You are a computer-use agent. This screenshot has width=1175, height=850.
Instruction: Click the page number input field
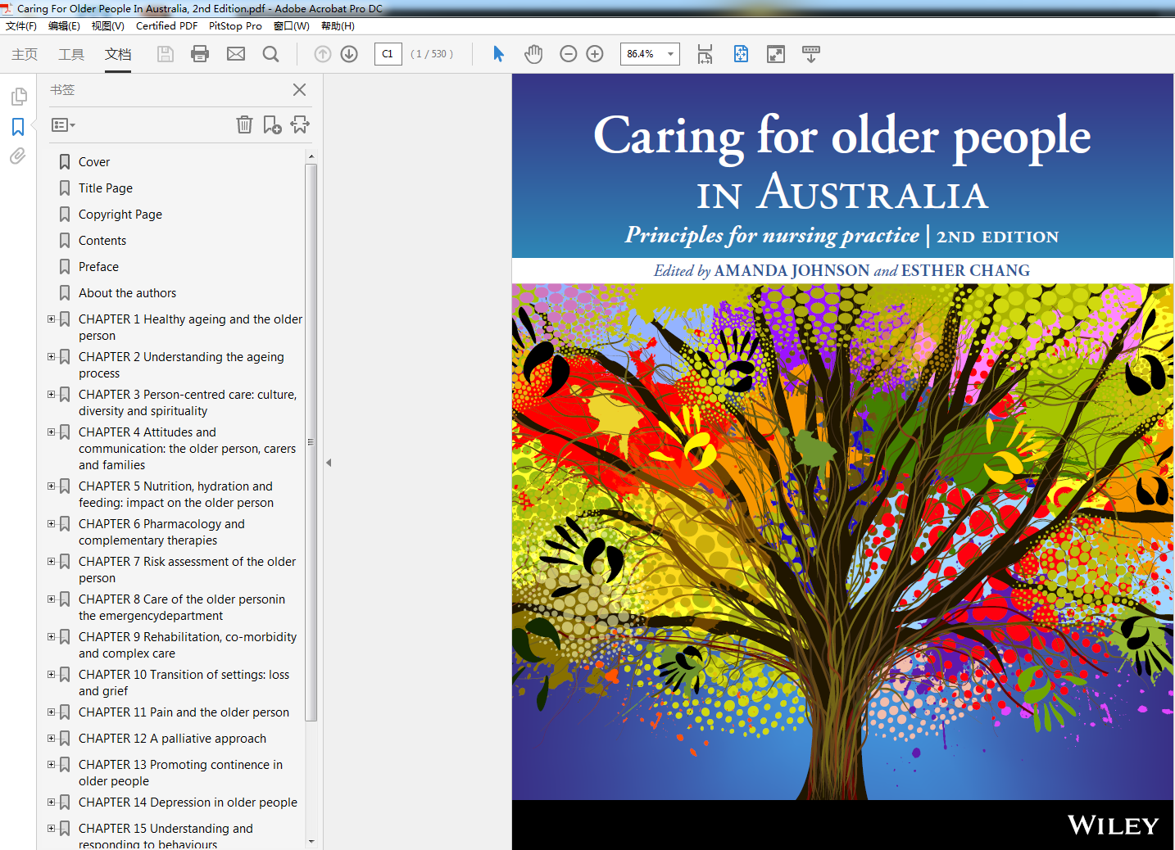(x=388, y=54)
